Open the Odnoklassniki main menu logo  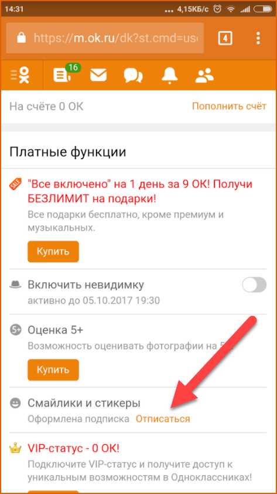pos(20,75)
